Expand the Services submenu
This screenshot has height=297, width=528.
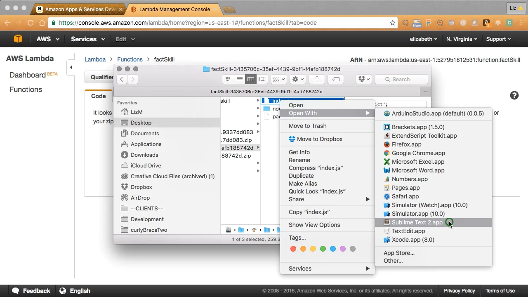[x=328, y=269]
